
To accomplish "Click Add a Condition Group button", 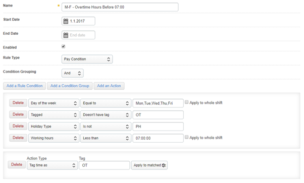I will (70, 86).
